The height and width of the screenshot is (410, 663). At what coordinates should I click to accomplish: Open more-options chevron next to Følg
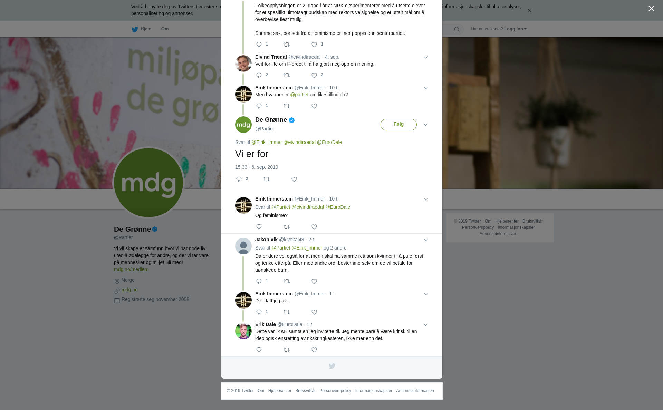(x=426, y=125)
